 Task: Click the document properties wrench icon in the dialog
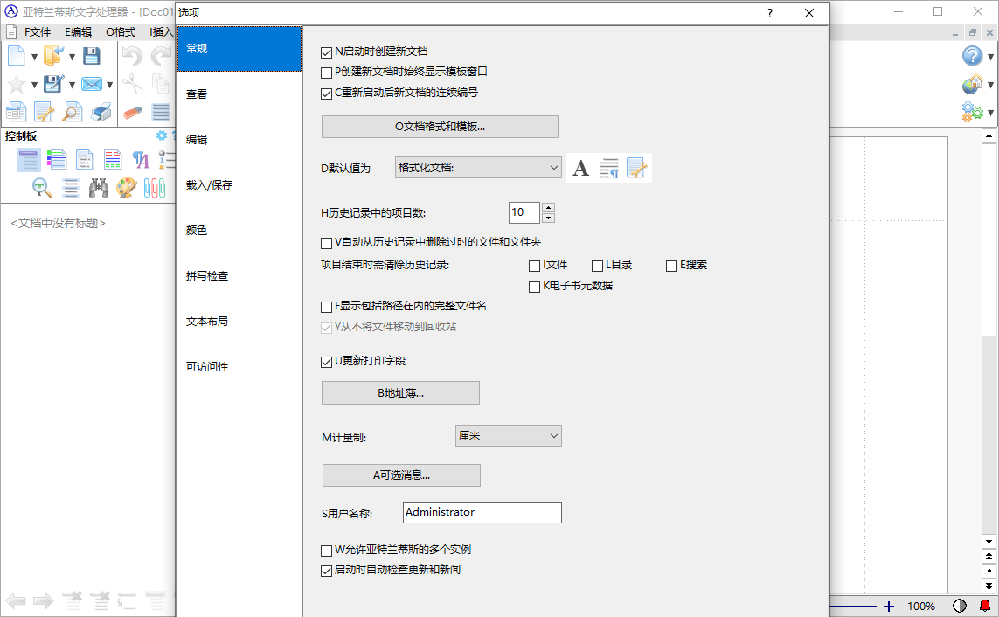(x=635, y=168)
